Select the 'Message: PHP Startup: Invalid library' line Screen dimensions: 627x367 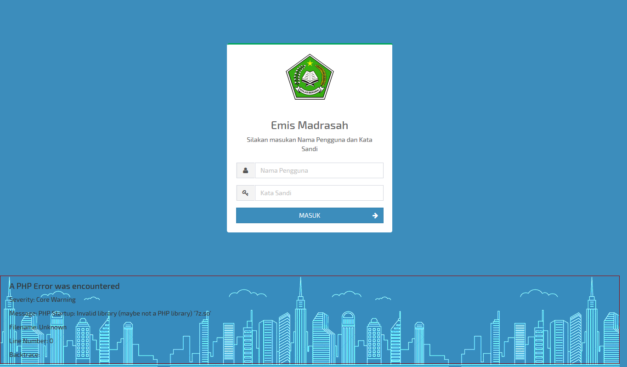pos(110,313)
